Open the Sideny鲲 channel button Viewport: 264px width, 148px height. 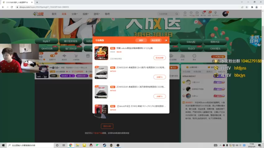coord(191,42)
